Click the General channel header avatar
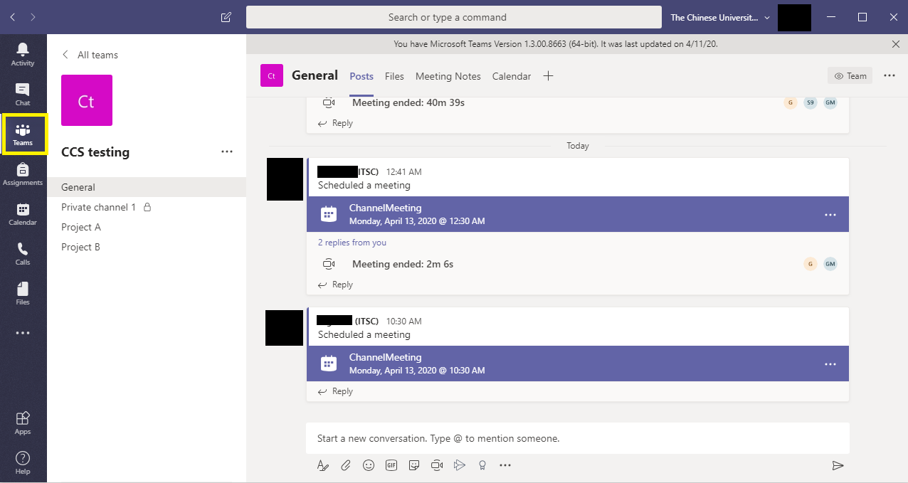Viewport: 908px width, 483px height. click(272, 75)
